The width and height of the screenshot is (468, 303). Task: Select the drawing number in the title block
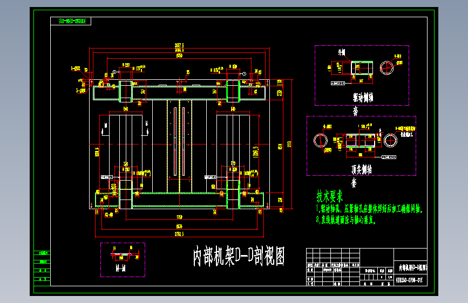(409, 280)
